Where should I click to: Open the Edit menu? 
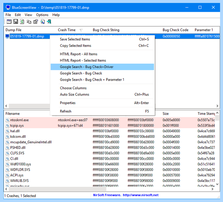(x=18, y=15)
